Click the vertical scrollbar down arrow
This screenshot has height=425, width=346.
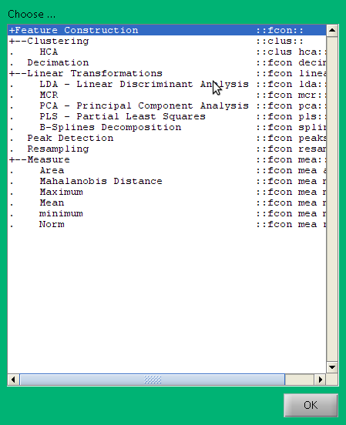coord(332,367)
